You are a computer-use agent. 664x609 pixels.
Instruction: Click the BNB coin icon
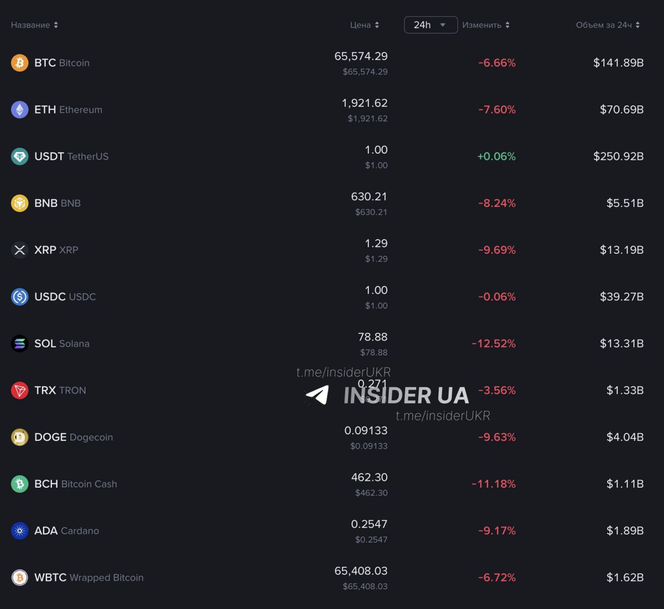click(20, 203)
